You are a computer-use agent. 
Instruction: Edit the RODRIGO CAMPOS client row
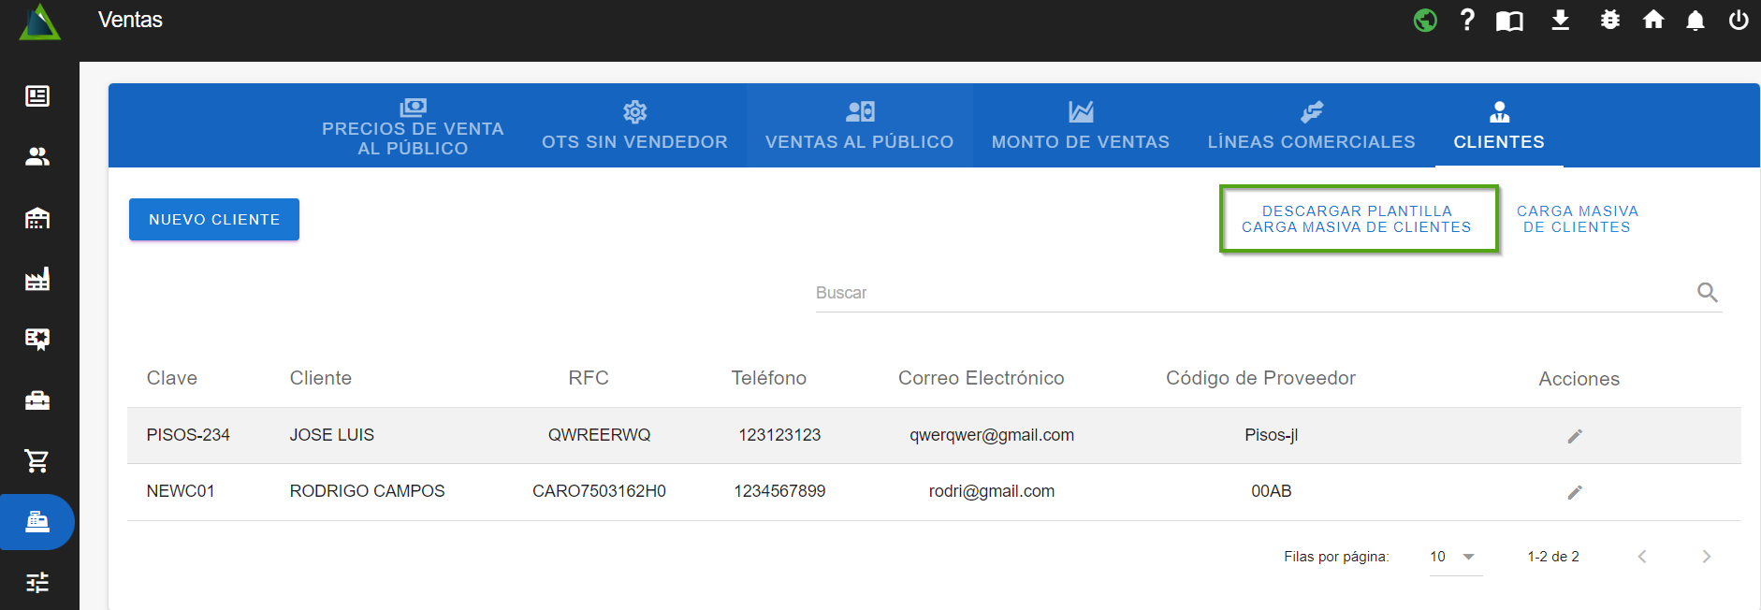coord(1575,492)
